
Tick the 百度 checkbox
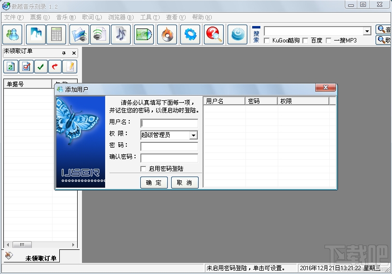305,41
